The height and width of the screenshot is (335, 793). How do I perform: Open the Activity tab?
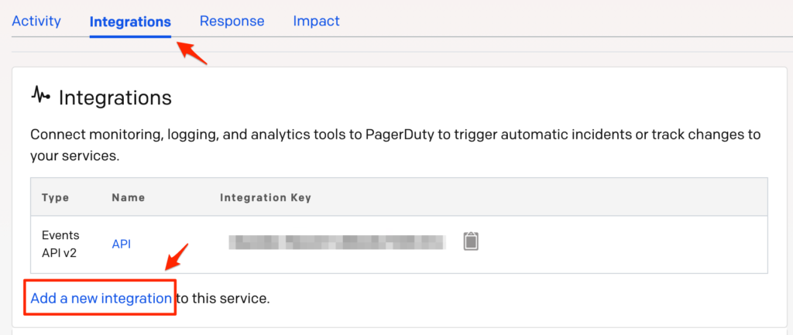coord(36,21)
